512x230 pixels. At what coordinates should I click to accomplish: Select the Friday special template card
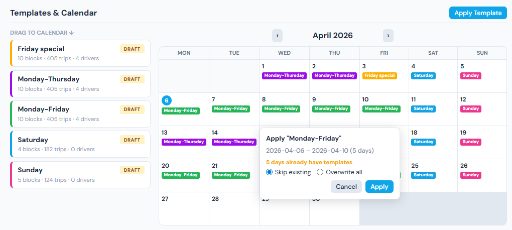point(80,53)
